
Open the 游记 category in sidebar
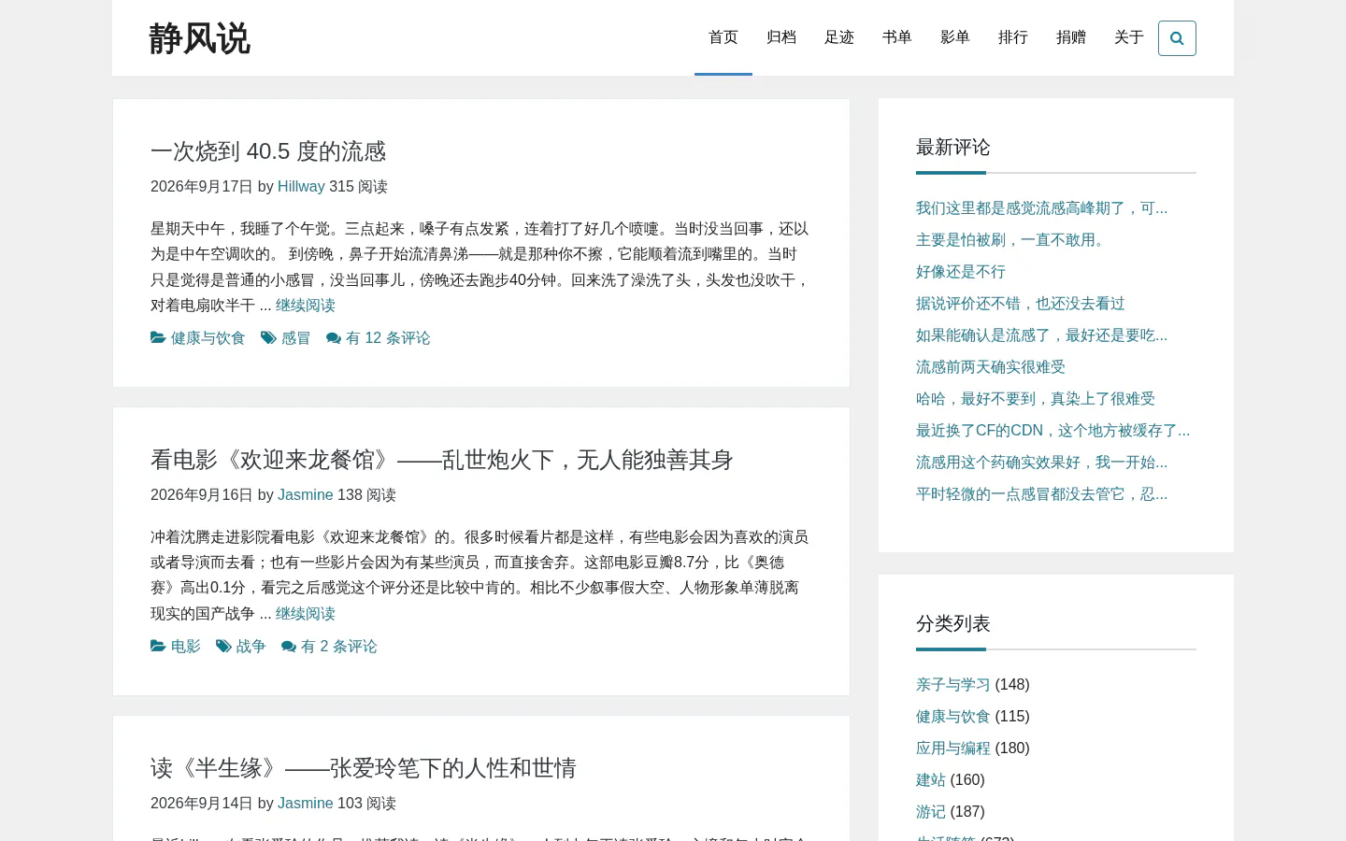[x=931, y=812]
